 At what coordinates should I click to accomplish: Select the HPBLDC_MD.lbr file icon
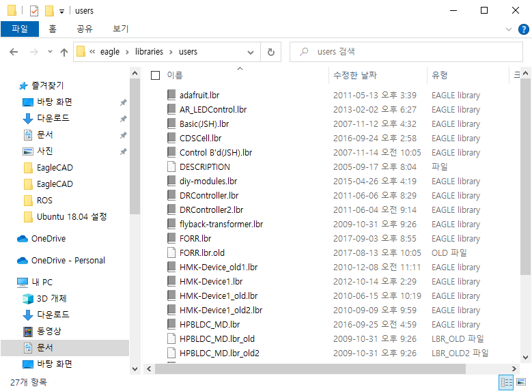171,324
